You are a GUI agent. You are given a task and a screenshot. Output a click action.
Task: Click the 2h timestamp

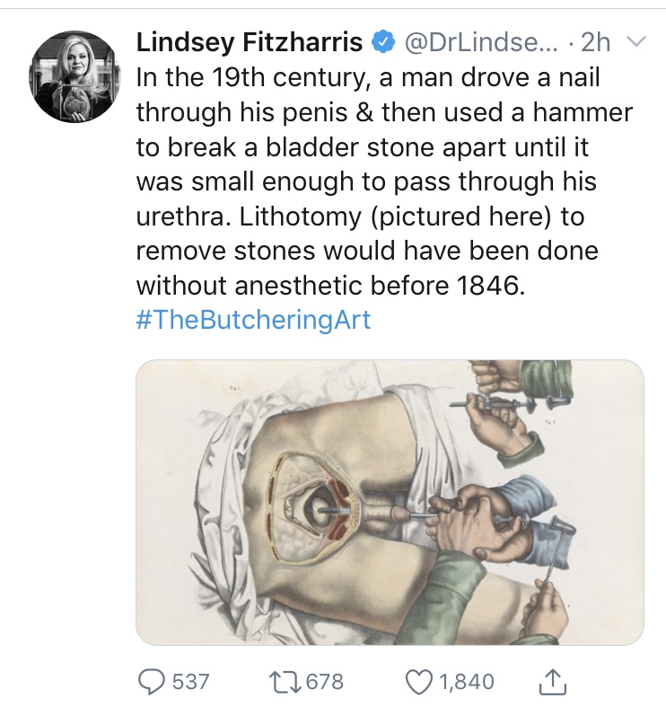click(x=595, y=42)
